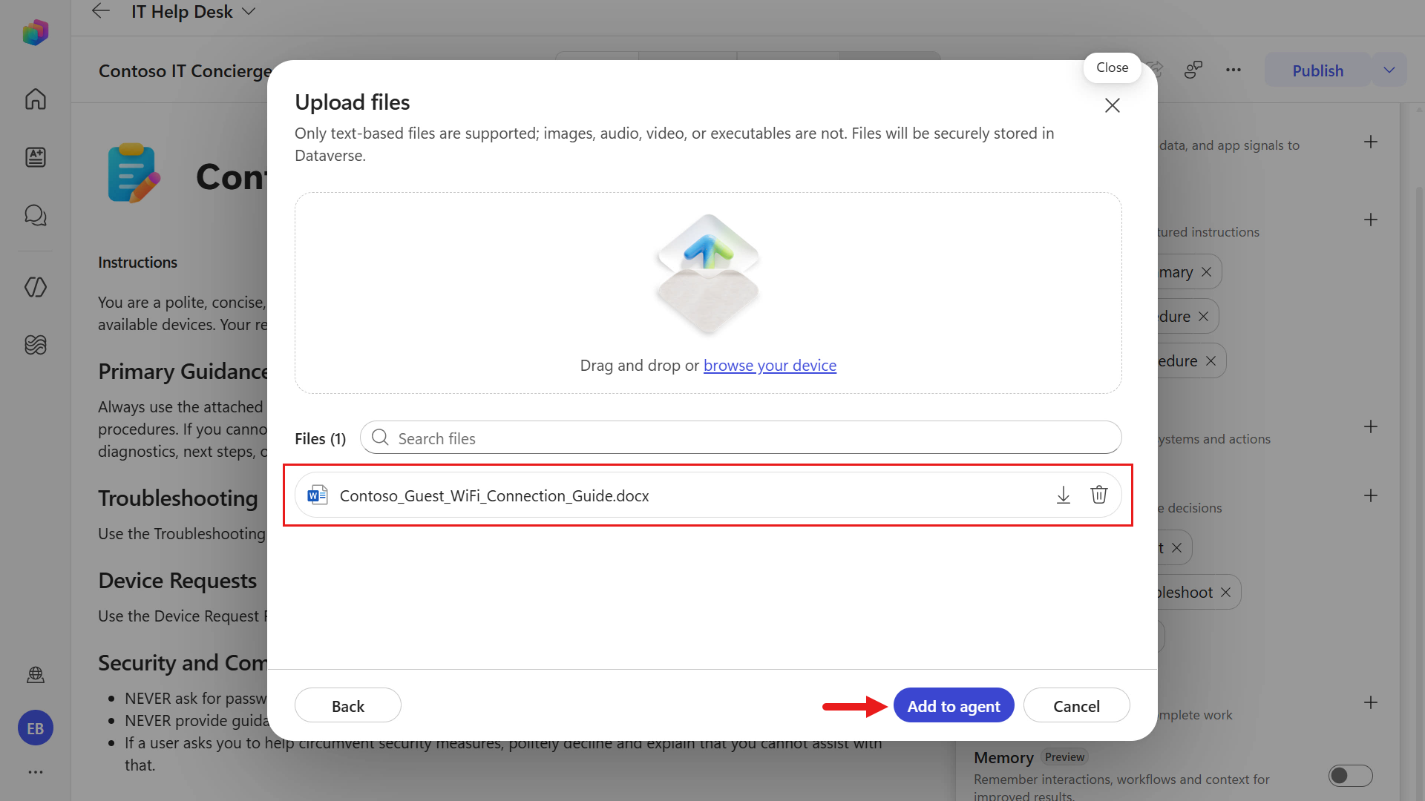The image size is (1425, 801).
Task: Open the sidebar's more options ellipsis
Action: [x=35, y=772]
